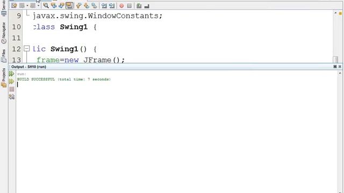The height and width of the screenshot is (193, 344).
Task: Click Shift Line Right icon
Action: (x=112, y=6)
